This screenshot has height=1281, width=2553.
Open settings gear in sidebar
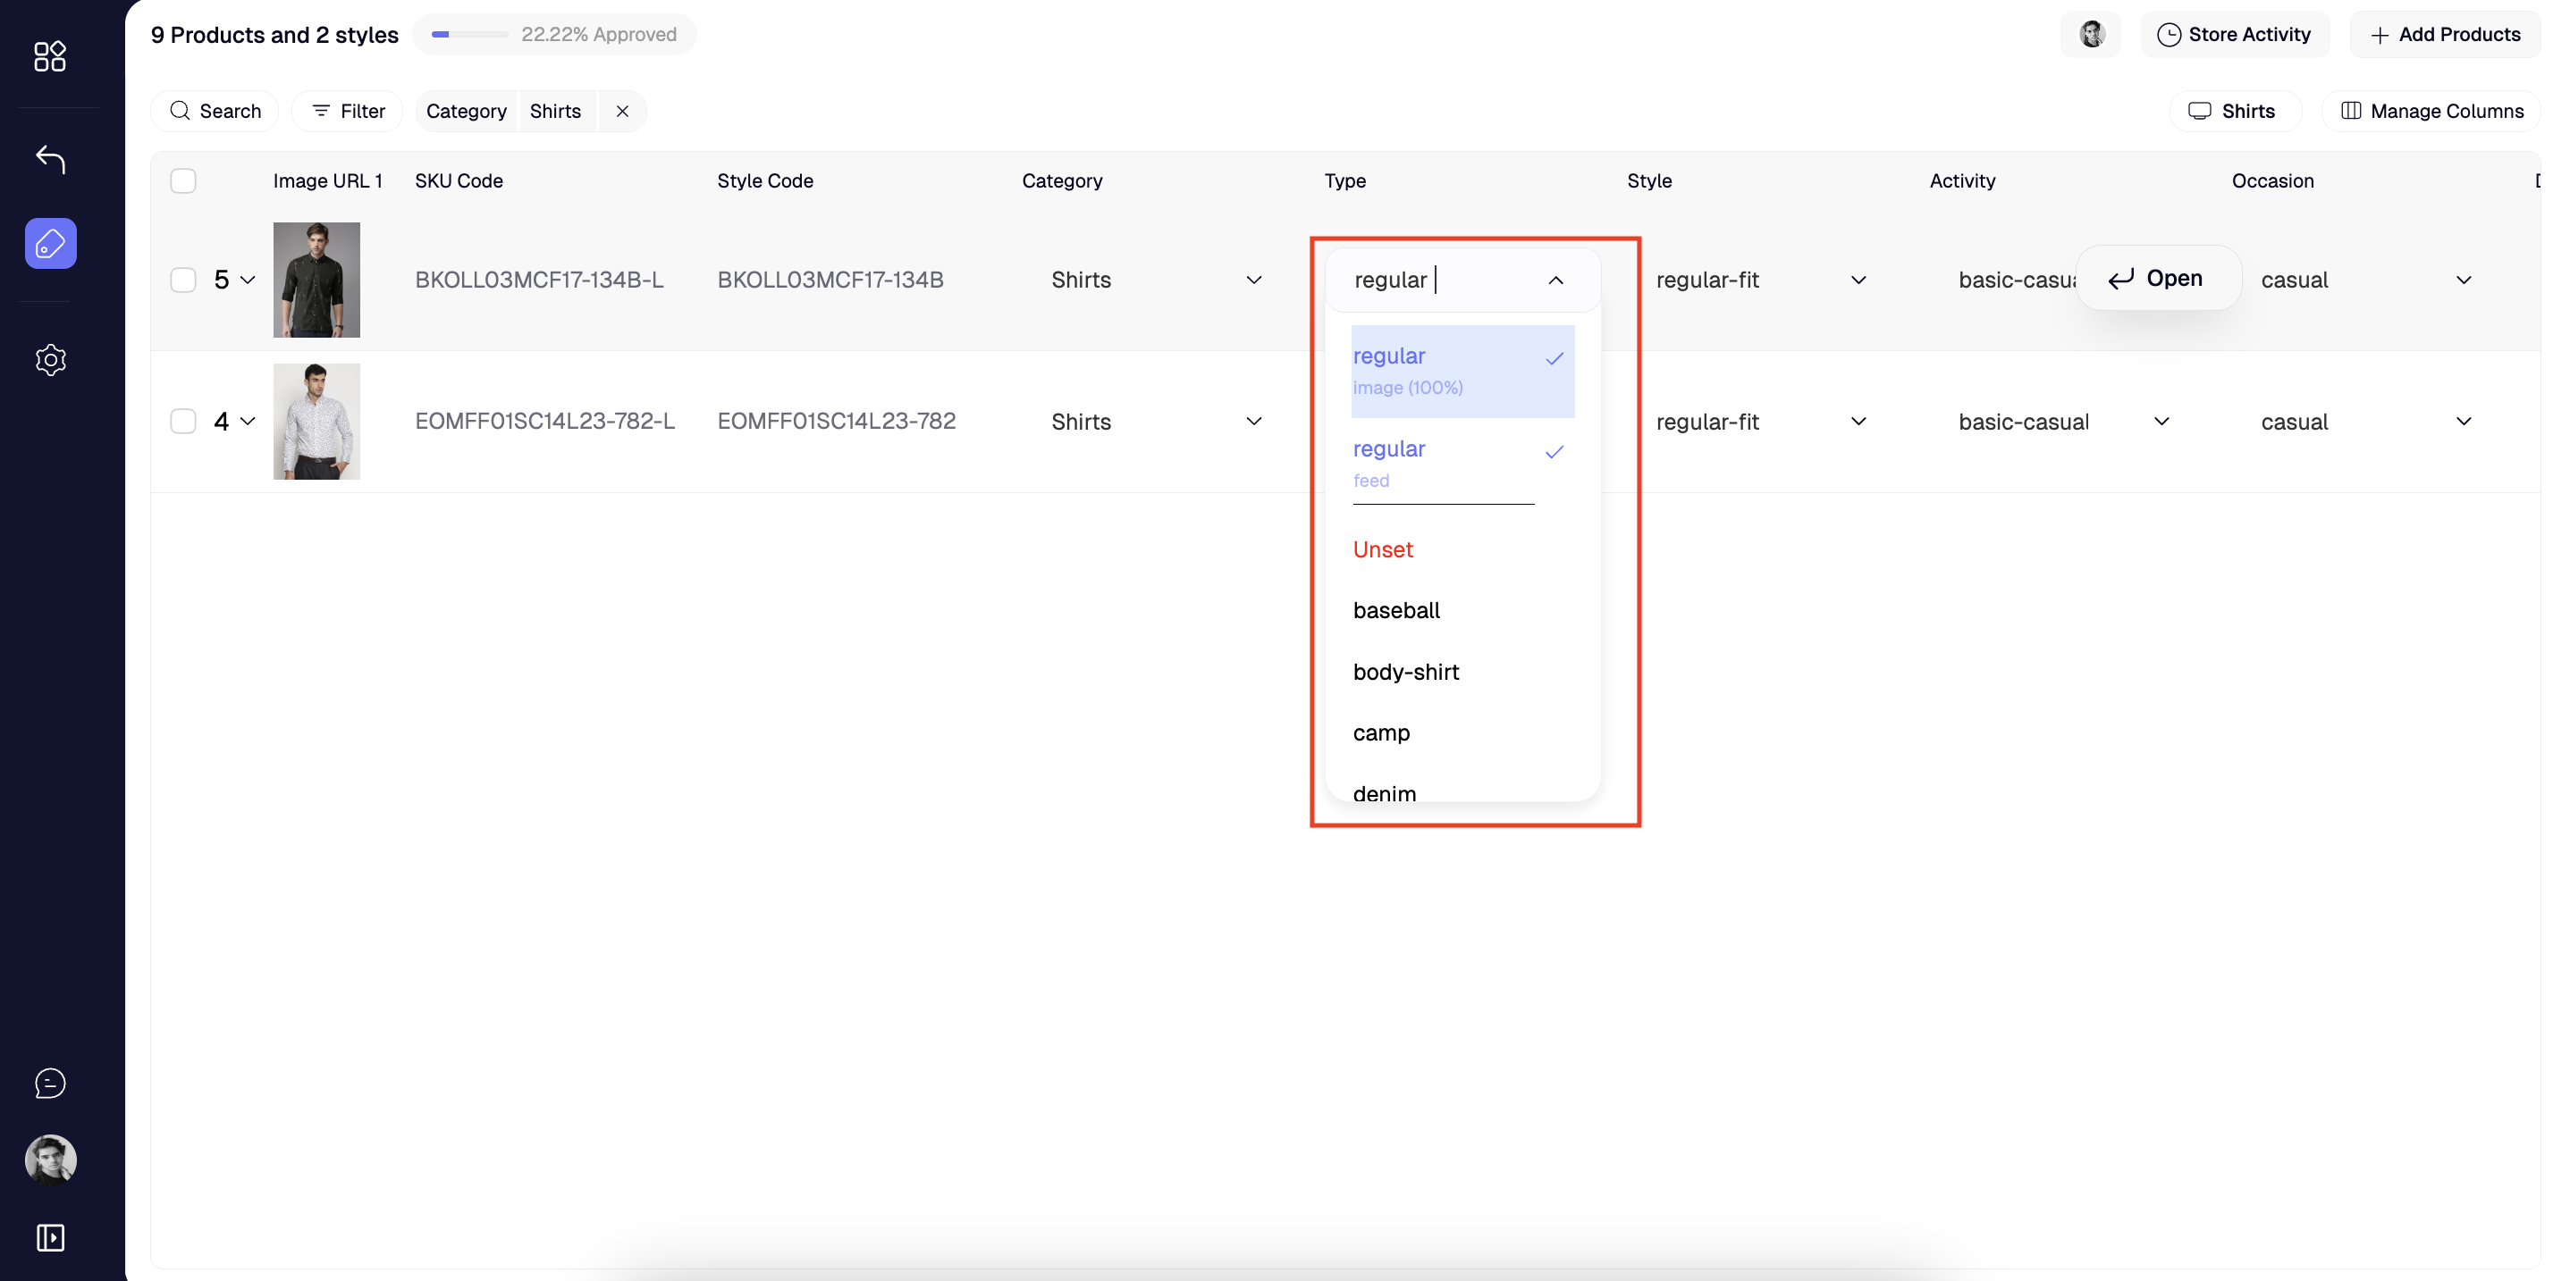(49, 360)
